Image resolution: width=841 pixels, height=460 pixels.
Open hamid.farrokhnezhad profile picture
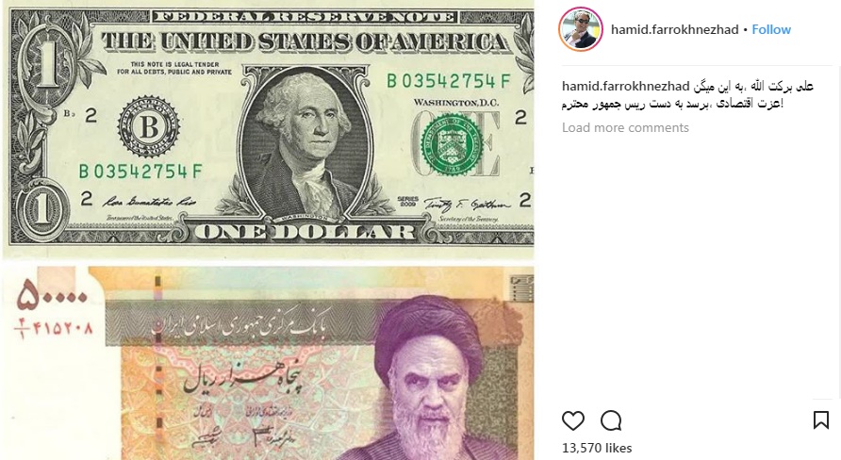pos(581,29)
